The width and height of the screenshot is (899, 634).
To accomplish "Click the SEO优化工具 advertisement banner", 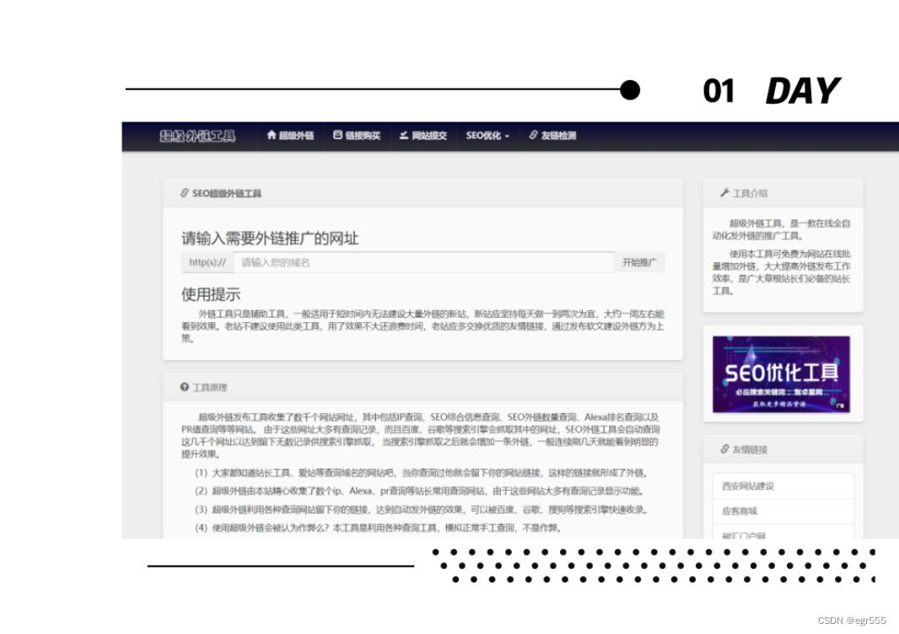I will click(782, 373).
